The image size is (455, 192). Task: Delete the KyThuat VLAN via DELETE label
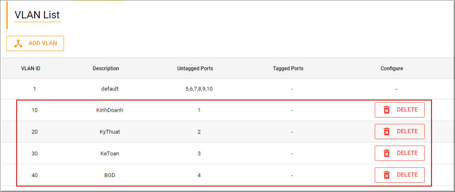tap(407, 131)
